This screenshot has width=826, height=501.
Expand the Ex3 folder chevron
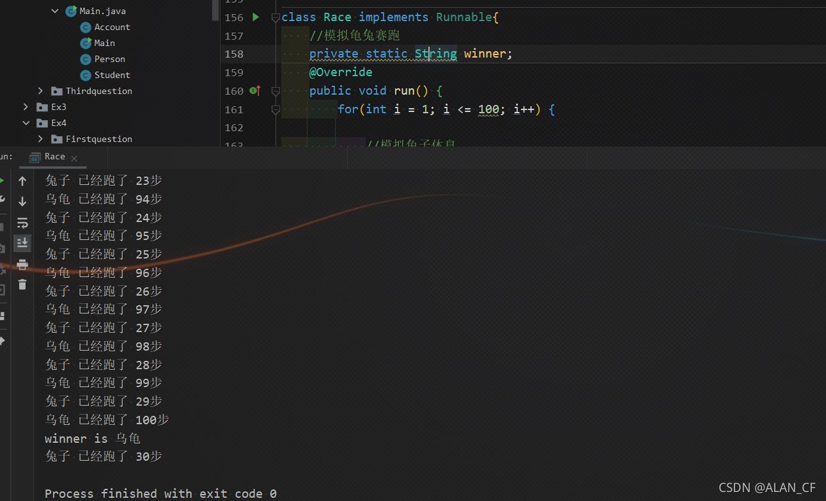pos(26,107)
